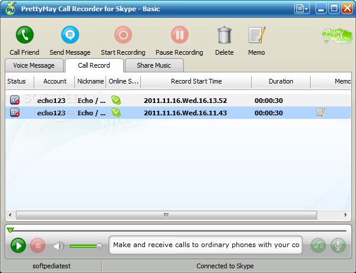This screenshot has width=356, height=273.
Task: Click the scrolling Make and receive calls message
Action: (206, 245)
